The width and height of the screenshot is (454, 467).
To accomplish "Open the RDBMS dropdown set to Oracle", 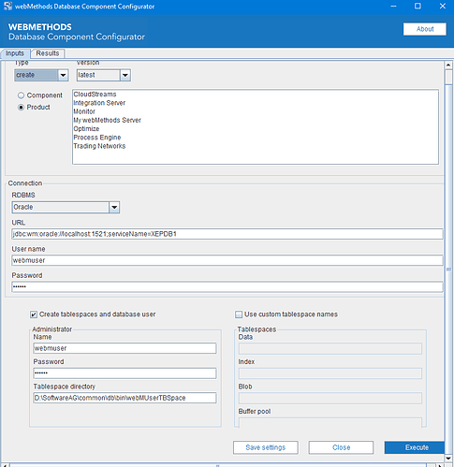I will [66, 207].
